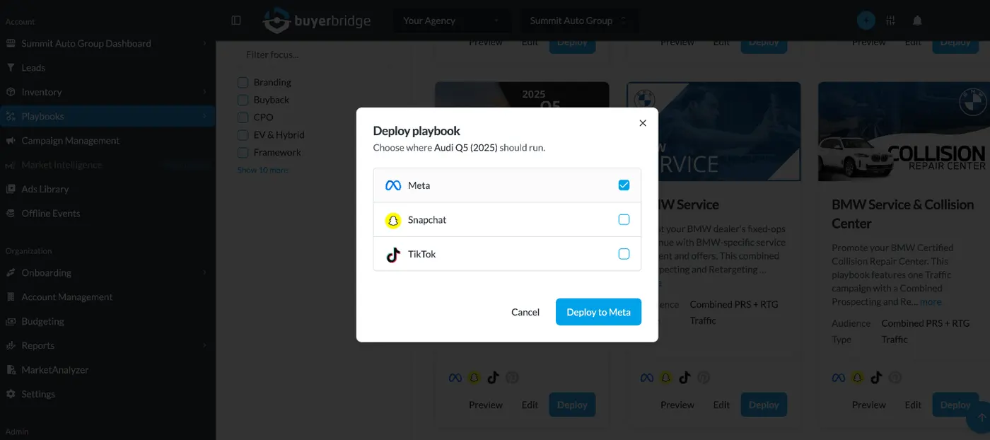This screenshot has width=990, height=440.
Task: Expand Summit Auto Group Dashboard chevron
Action: 204,43
